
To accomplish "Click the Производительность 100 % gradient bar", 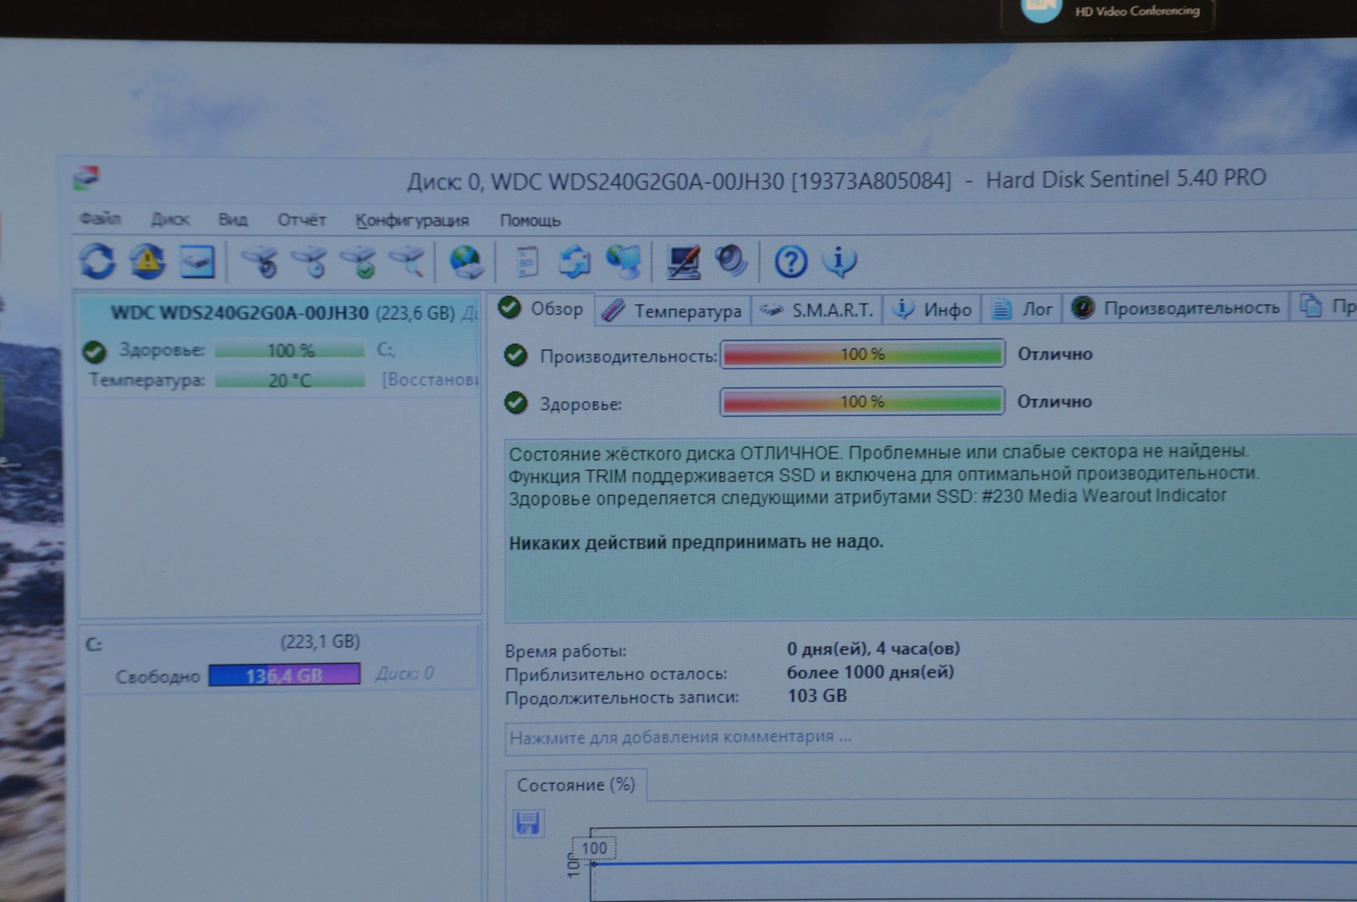I will [862, 354].
